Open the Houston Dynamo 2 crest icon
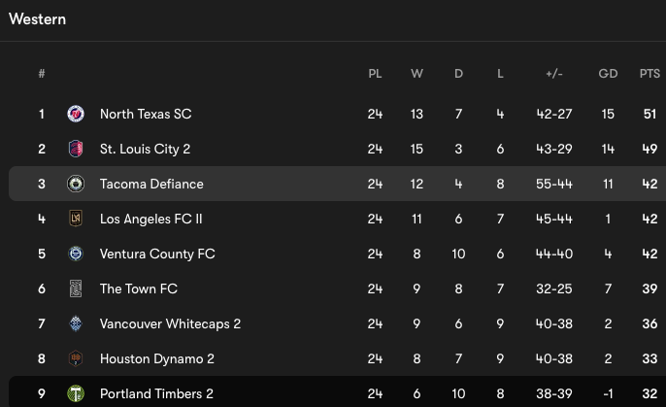This screenshot has height=407, width=666. coord(76,358)
